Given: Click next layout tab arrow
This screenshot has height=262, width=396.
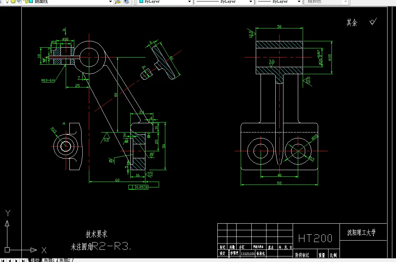Looking at the screenshot, I should pyautogui.click(x=16, y=260).
